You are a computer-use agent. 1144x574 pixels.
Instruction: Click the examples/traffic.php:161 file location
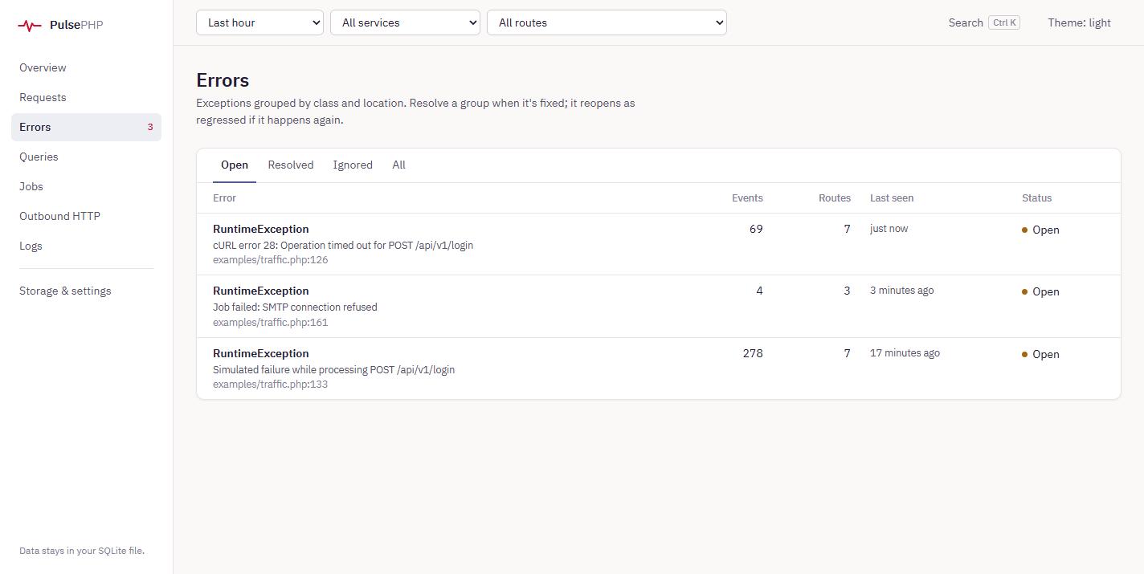coord(271,323)
